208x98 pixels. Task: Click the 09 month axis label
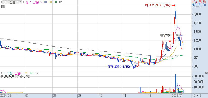point(79,95)
